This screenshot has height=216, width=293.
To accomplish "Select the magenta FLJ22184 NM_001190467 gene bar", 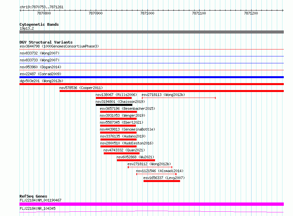I will tap(151, 204).
